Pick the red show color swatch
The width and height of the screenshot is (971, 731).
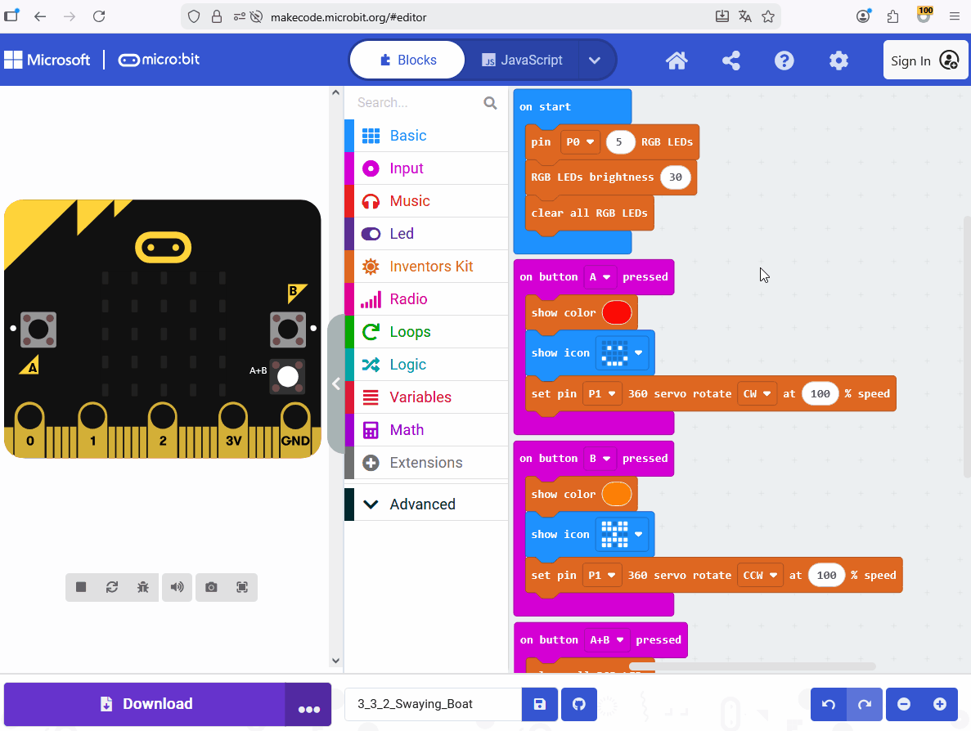pyautogui.click(x=617, y=312)
